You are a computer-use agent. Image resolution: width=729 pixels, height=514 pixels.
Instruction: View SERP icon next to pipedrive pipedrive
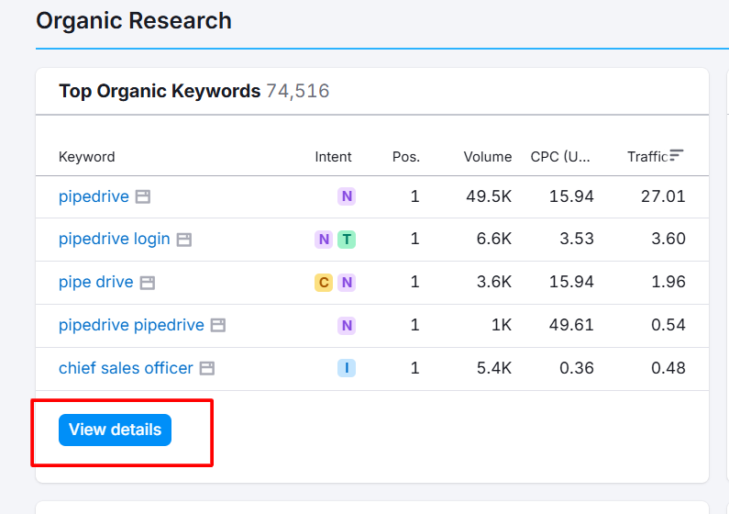[218, 325]
